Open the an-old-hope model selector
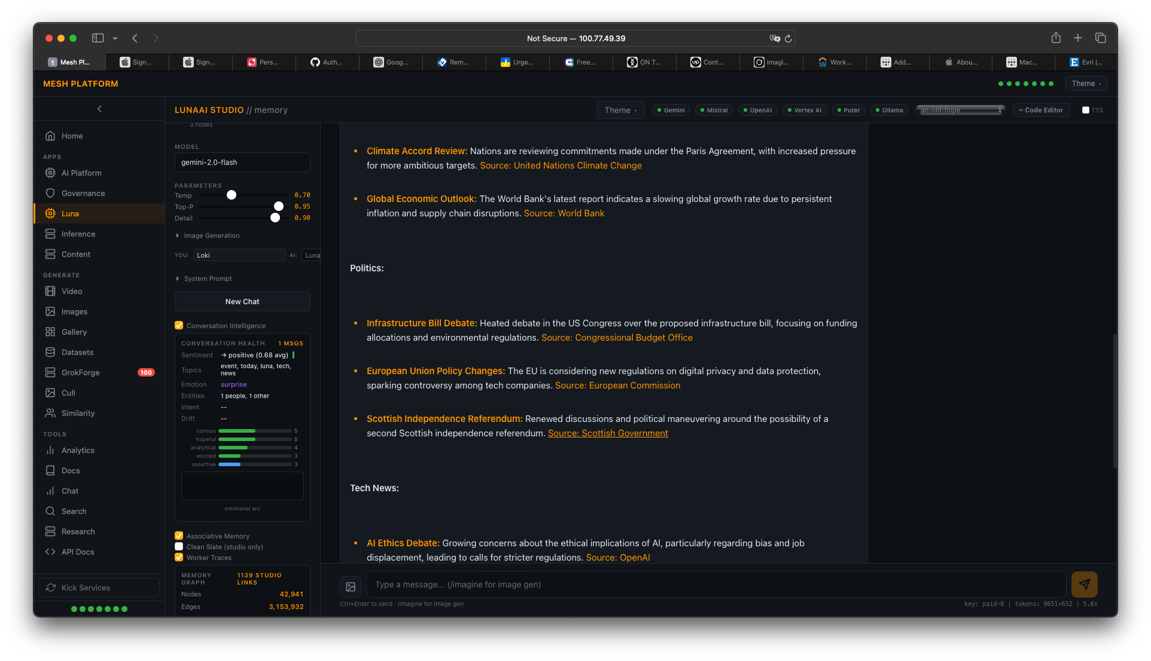 pos(960,110)
